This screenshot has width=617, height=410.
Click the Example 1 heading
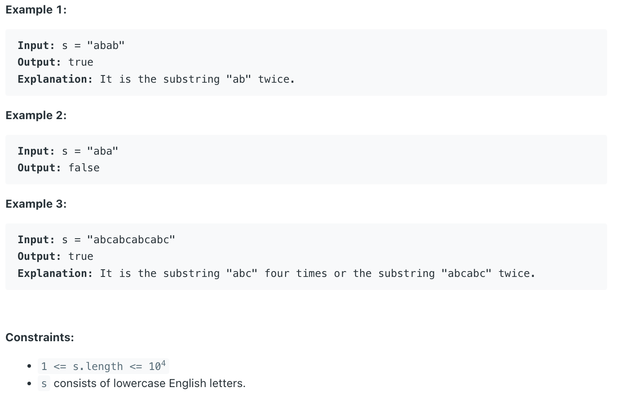[x=36, y=10]
